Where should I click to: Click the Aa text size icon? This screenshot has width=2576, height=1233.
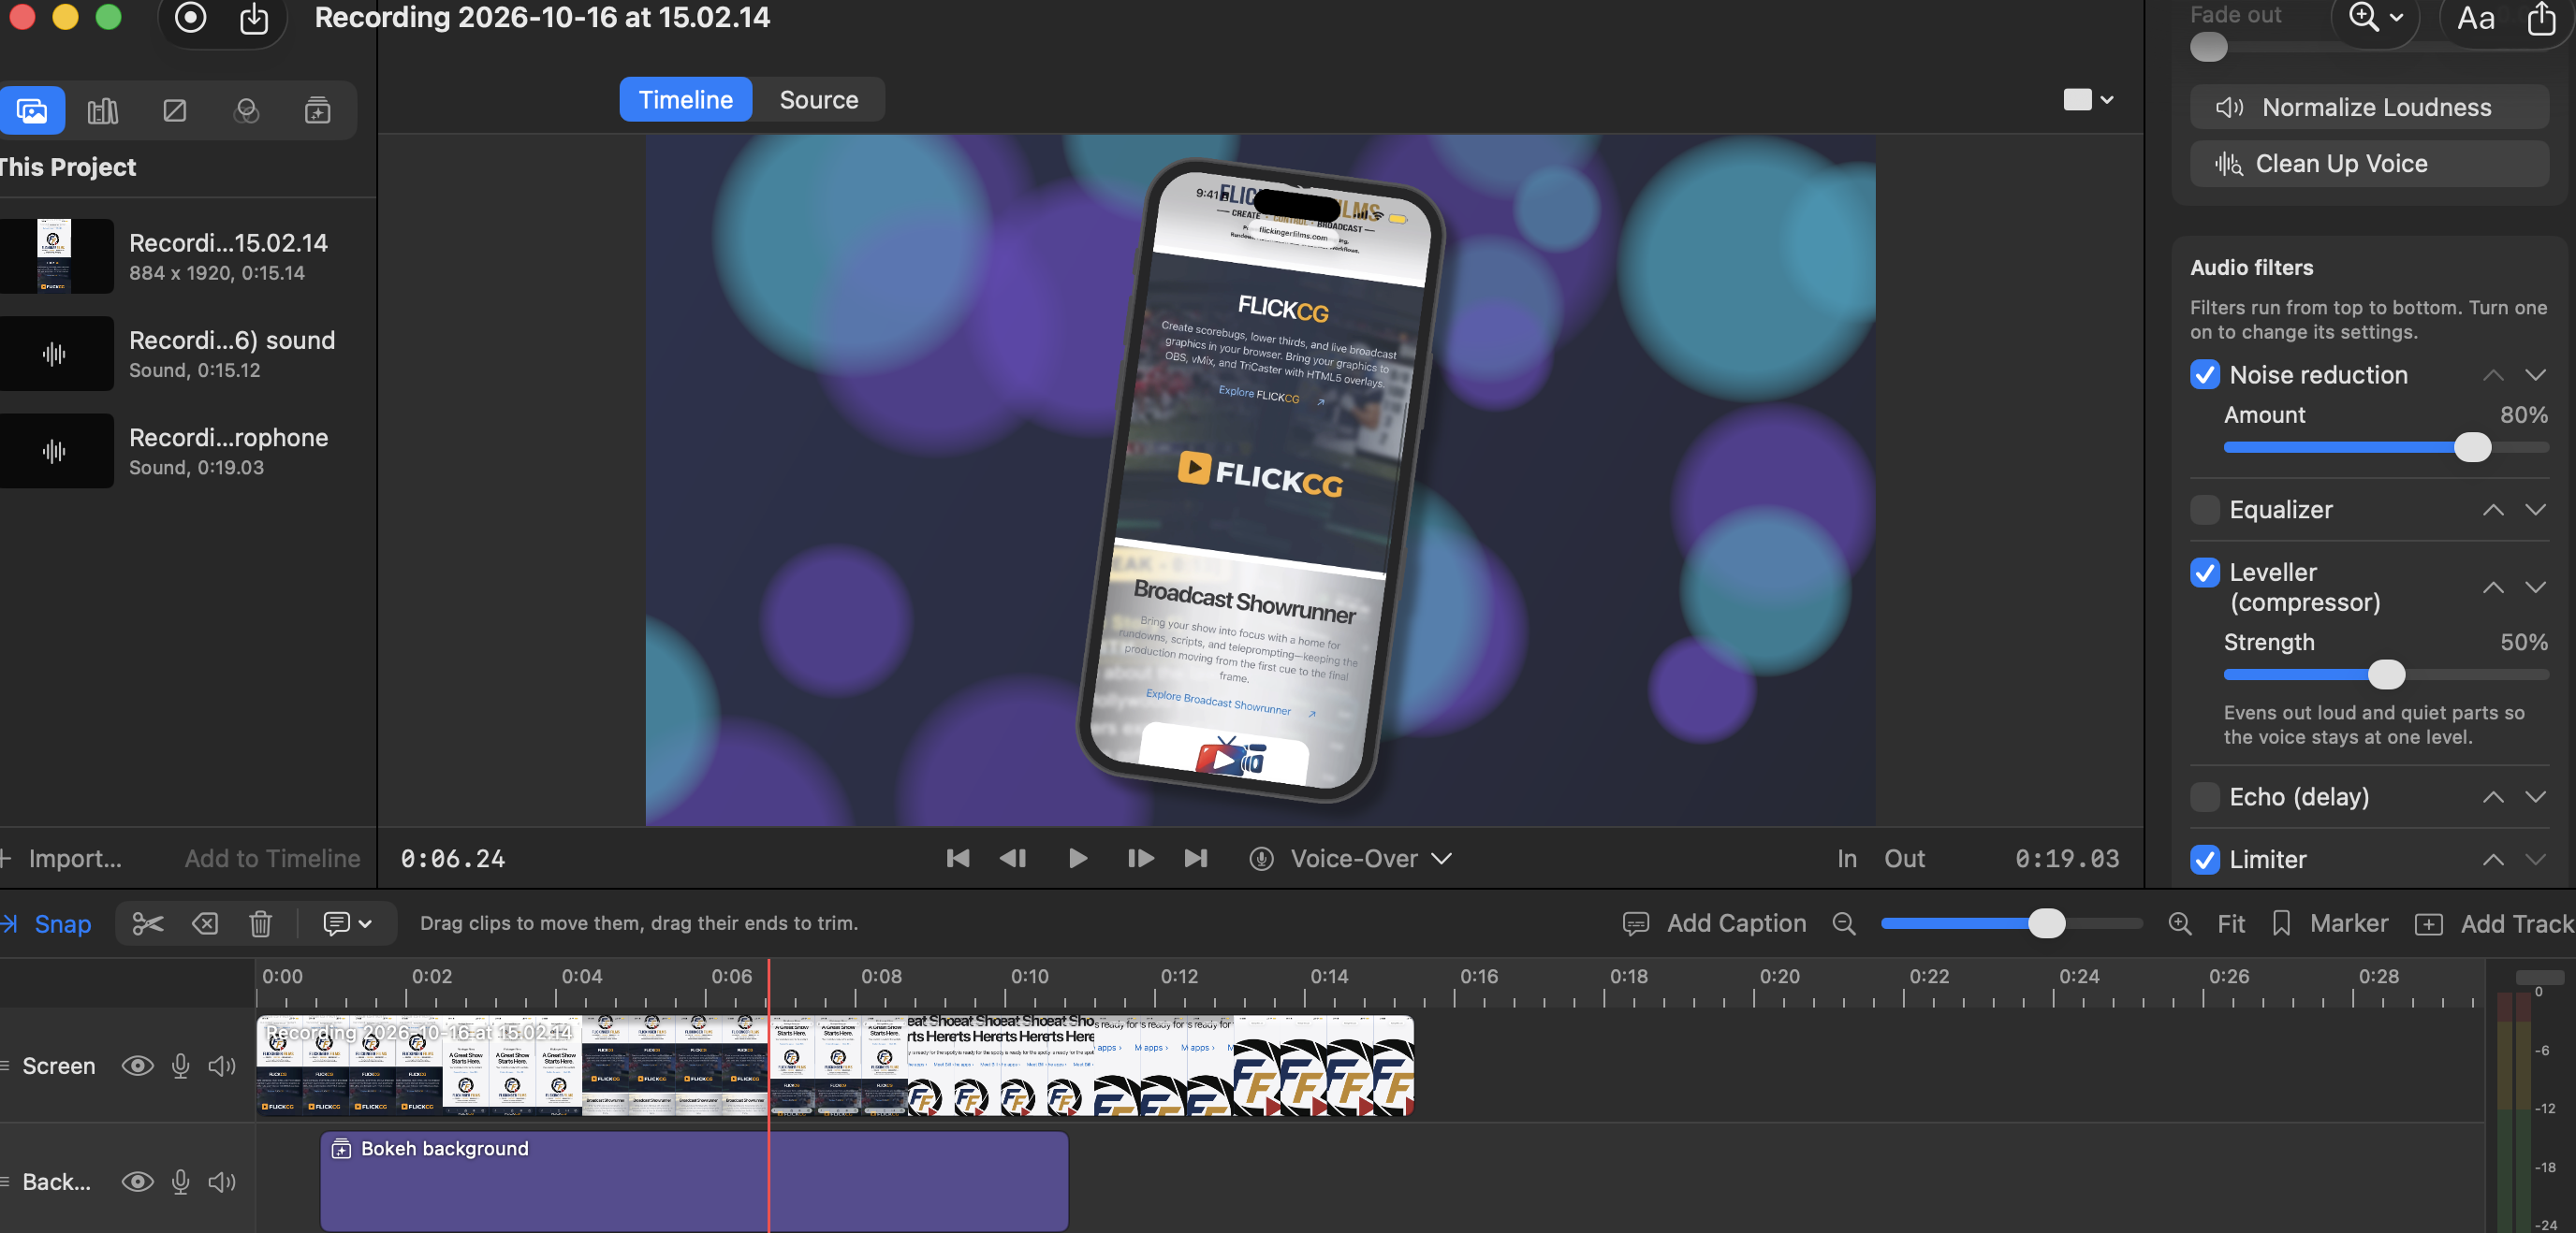point(2476,18)
